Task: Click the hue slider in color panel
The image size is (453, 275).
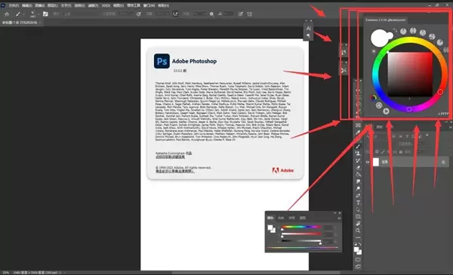Action: click(x=300, y=227)
